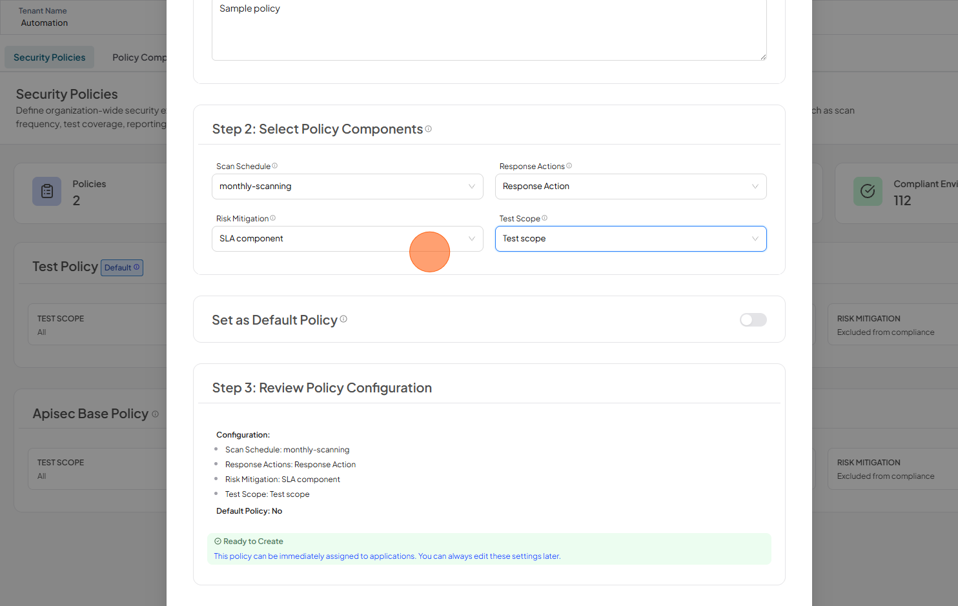The height and width of the screenshot is (606, 958).
Task: Click info icon beside Apisec Base Policy
Action: coord(155,414)
